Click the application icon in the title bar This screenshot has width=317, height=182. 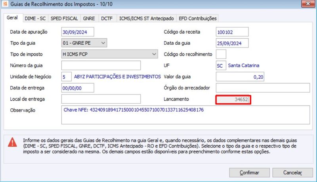click(x=5, y=4)
